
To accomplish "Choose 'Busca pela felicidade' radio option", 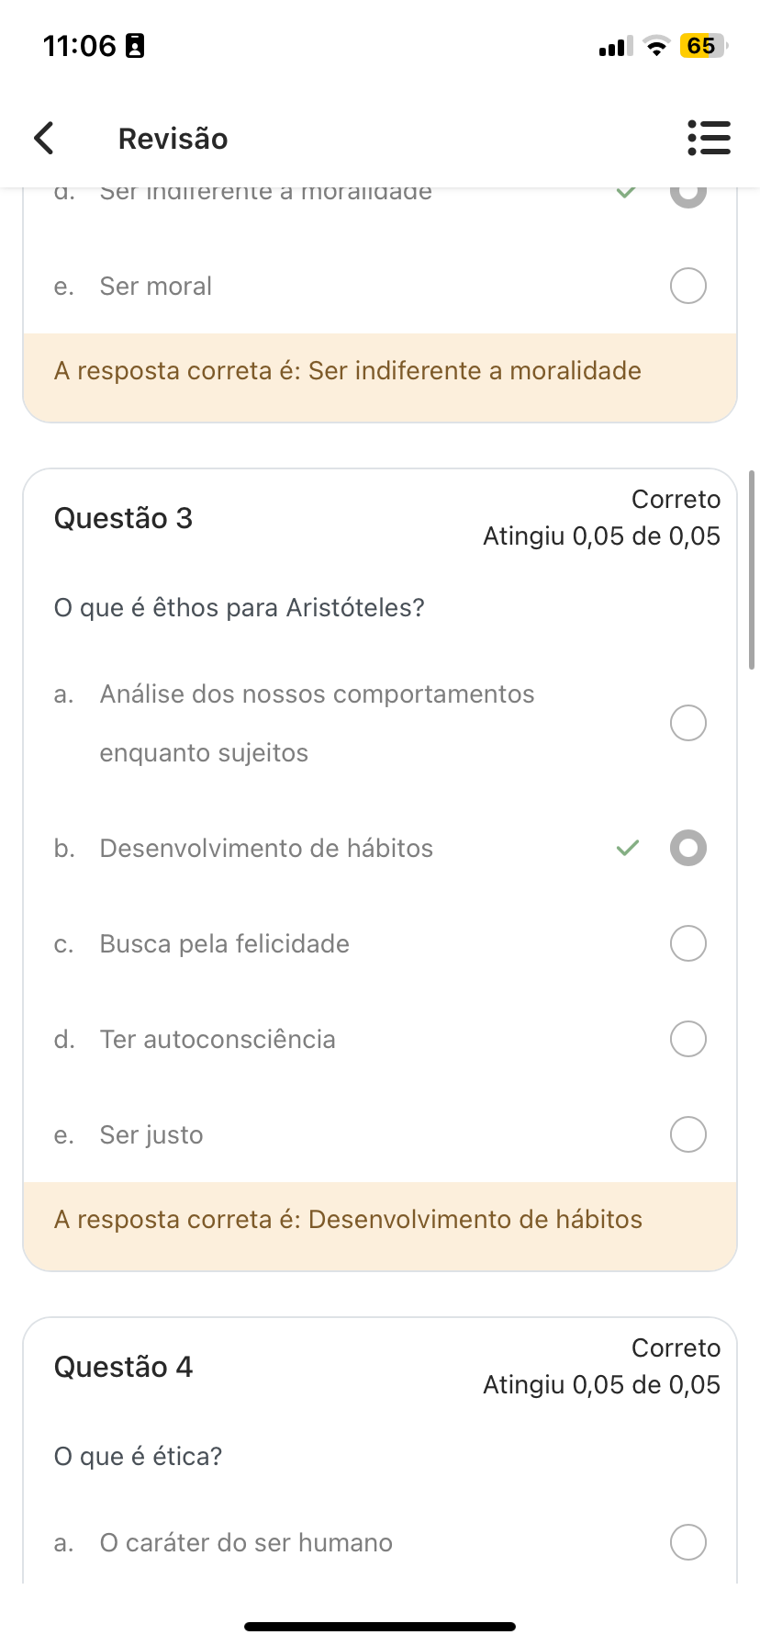I will (x=688, y=943).
